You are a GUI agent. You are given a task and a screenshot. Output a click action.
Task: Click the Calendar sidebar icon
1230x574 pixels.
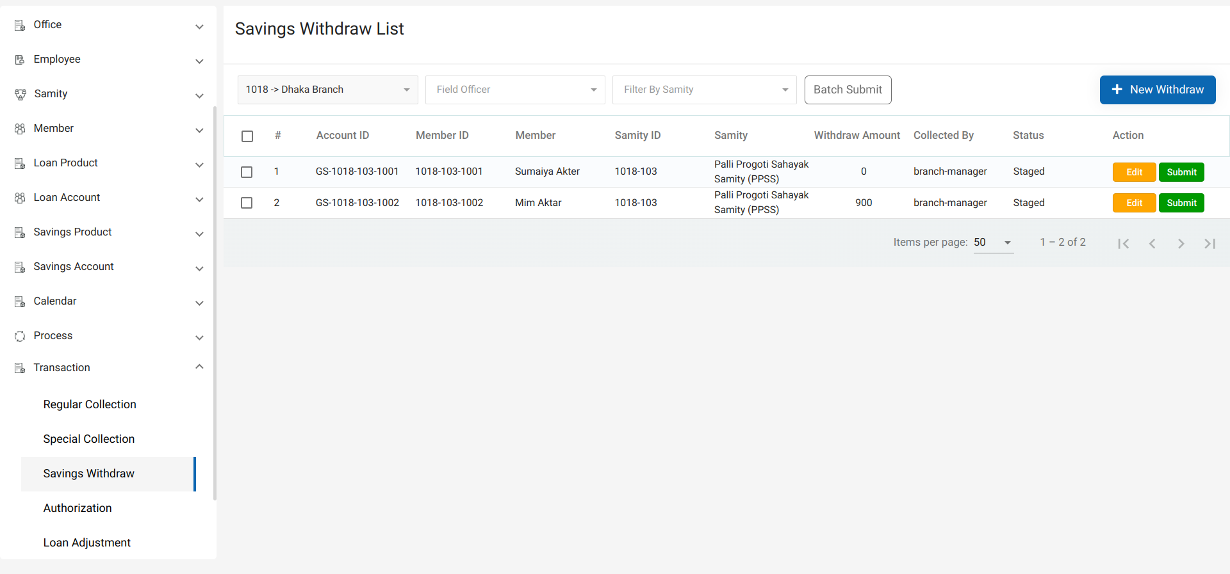pos(20,301)
